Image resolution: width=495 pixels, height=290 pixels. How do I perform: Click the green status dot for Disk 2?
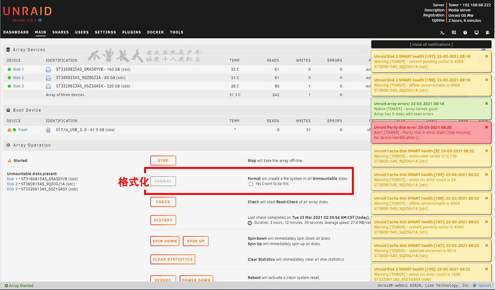point(9,78)
